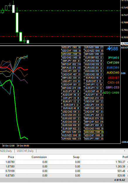Select the JPY|401 currency strength label
This screenshot has height=183, width=128.
pos(113,58)
